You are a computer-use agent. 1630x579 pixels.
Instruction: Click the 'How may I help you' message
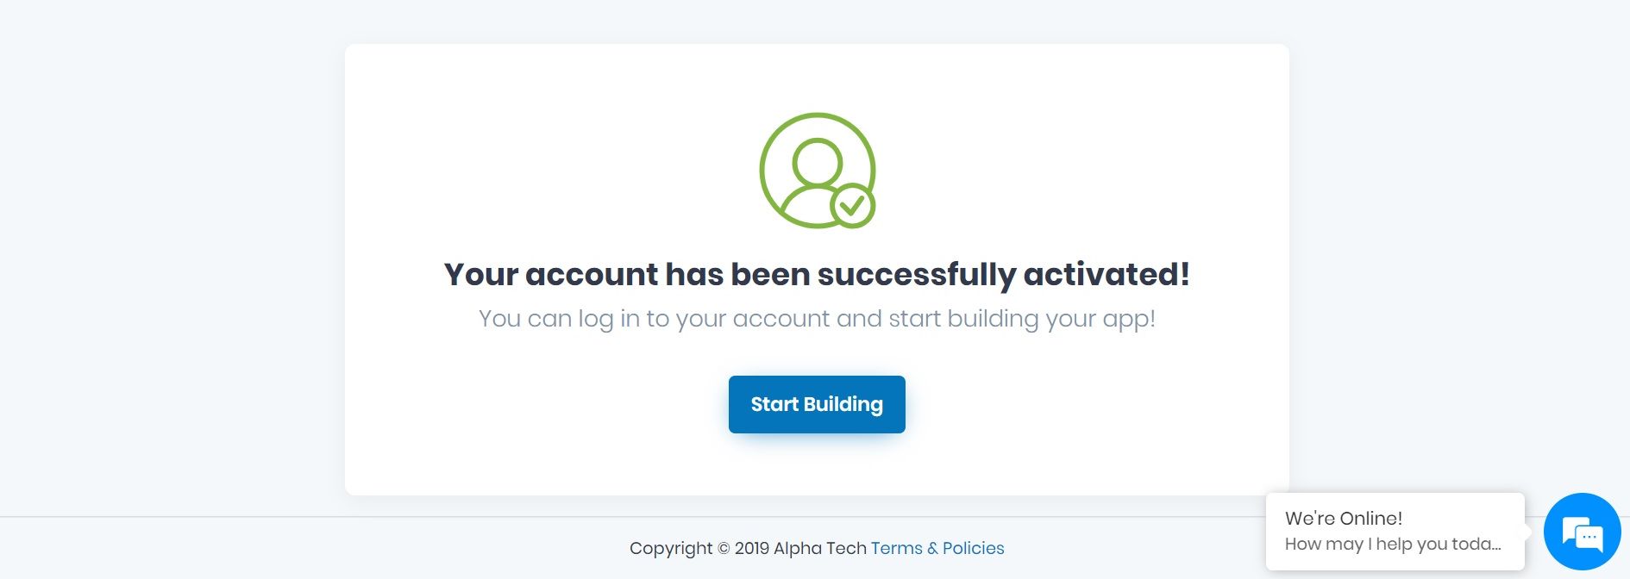[x=1392, y=545]
